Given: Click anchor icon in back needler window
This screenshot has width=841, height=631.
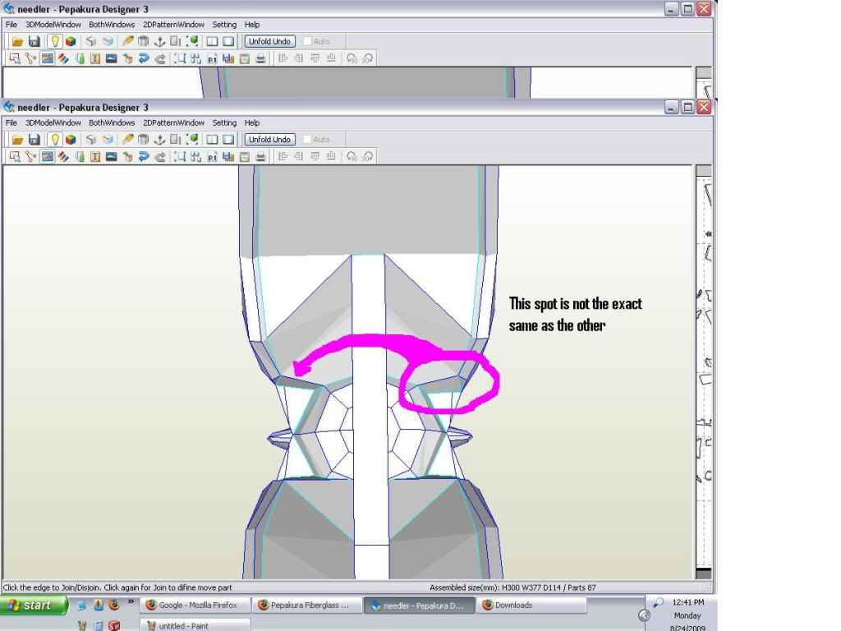Looking at the screenshot, I should [x=159, y=41].
